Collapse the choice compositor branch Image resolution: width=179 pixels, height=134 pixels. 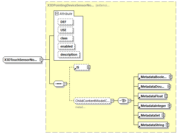[129, 101]
